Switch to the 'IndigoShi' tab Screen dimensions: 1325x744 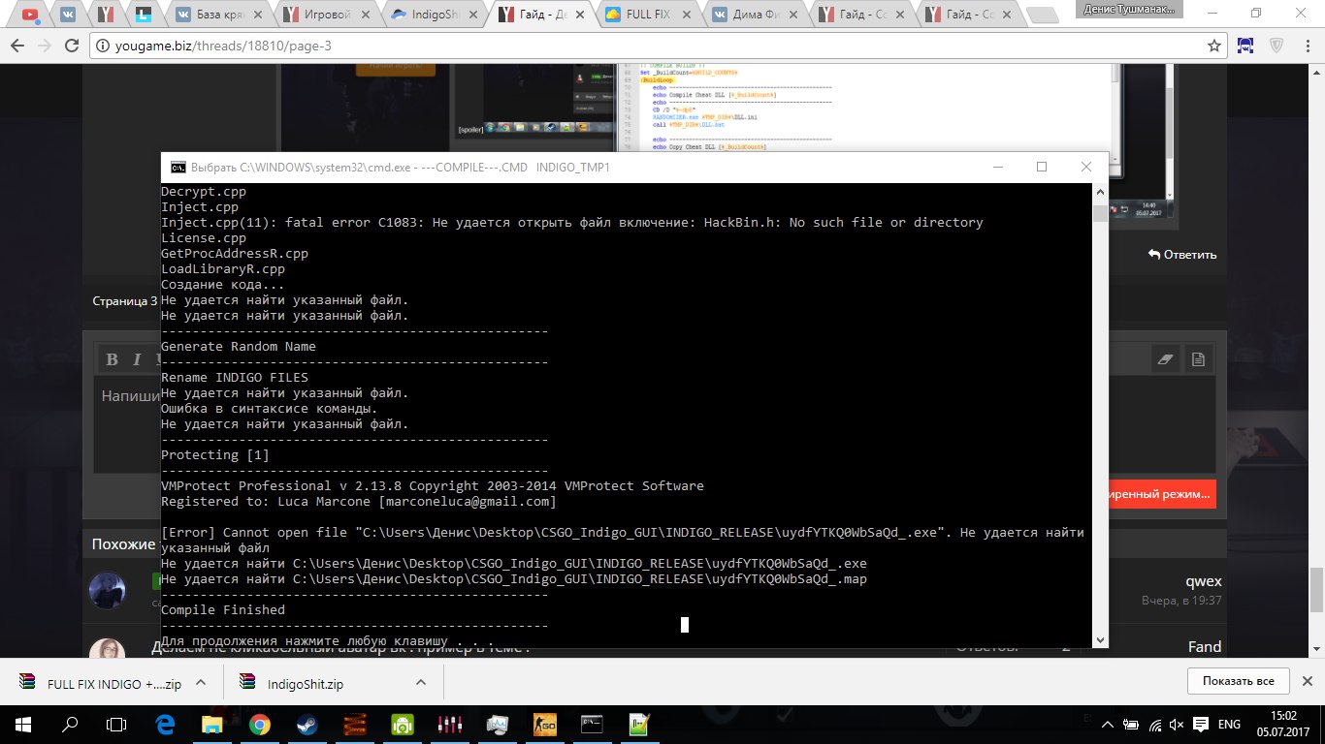point(435,15)
